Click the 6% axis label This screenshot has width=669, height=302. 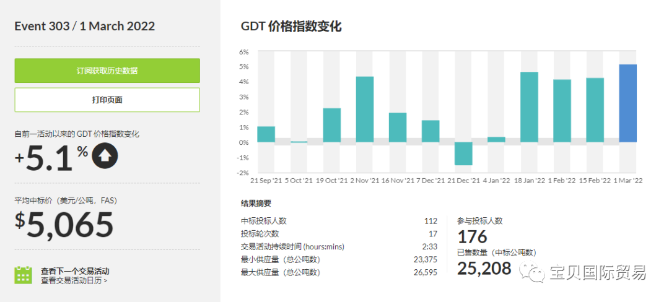coord(243,51)
